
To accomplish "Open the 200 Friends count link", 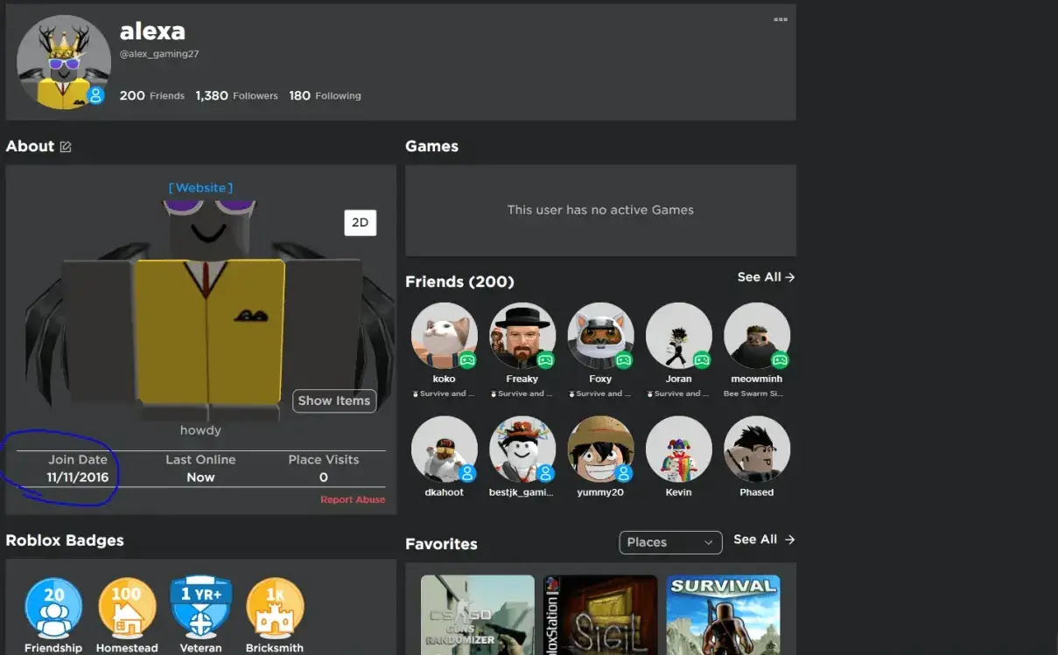I will pyautogui.click(x=152, y=95).
